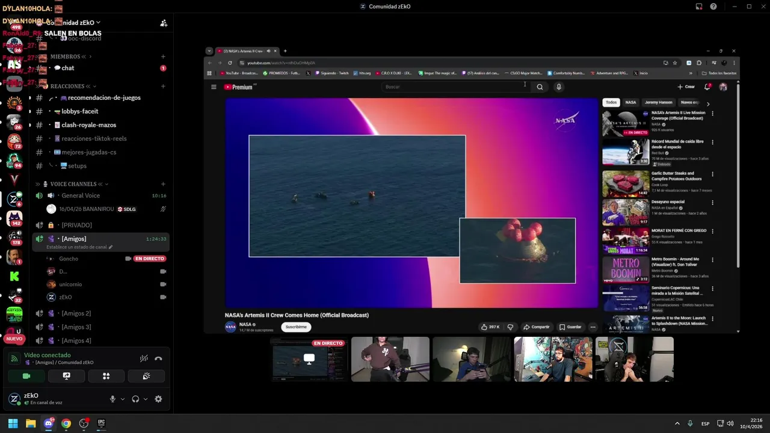Image resolution: width=770 pixels, height=433 pixels.
Task: Open the lobbys-faceit channel
Action: point(100,111)
